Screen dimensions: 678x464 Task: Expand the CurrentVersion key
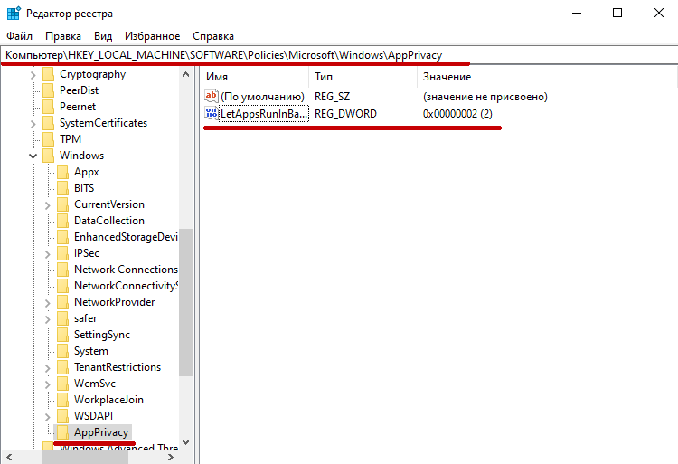pyautogui.click(x=48, y=205)
